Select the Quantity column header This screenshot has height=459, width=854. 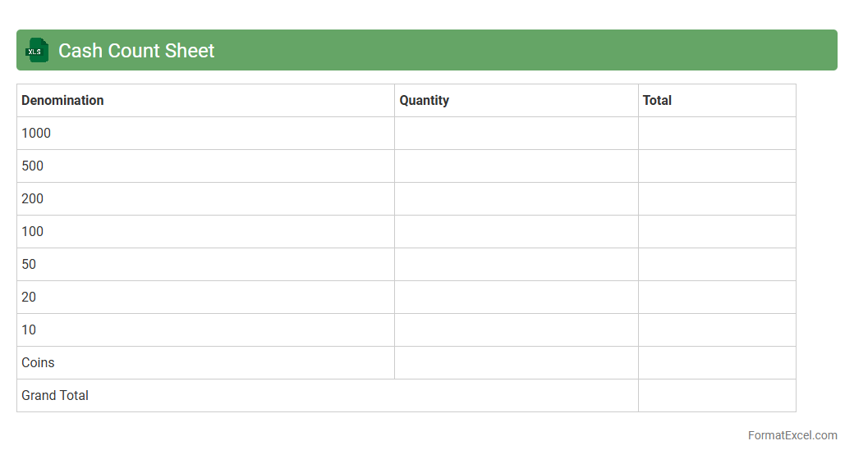click(424, 100)
